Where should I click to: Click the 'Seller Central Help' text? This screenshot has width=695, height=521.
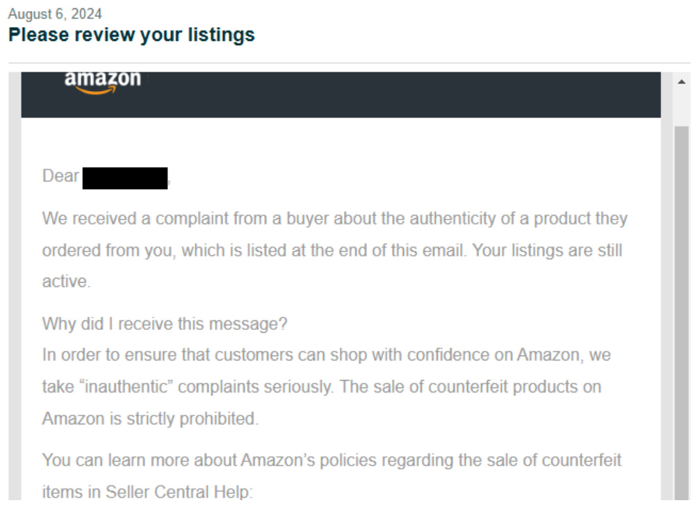click(x=178, y=492)
